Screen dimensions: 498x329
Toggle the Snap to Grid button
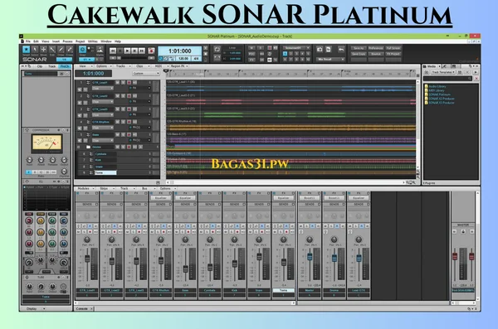pos(82,50)
